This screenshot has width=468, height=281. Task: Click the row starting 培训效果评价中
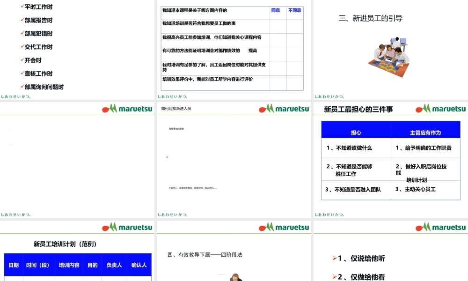click(232, 83)
